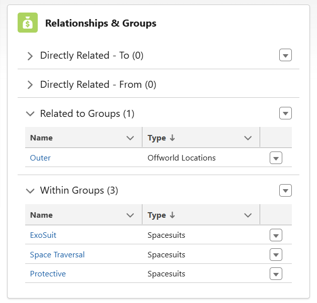317x303 pixels.
Task: Collapse the Within Groups section
Action: 30,191
